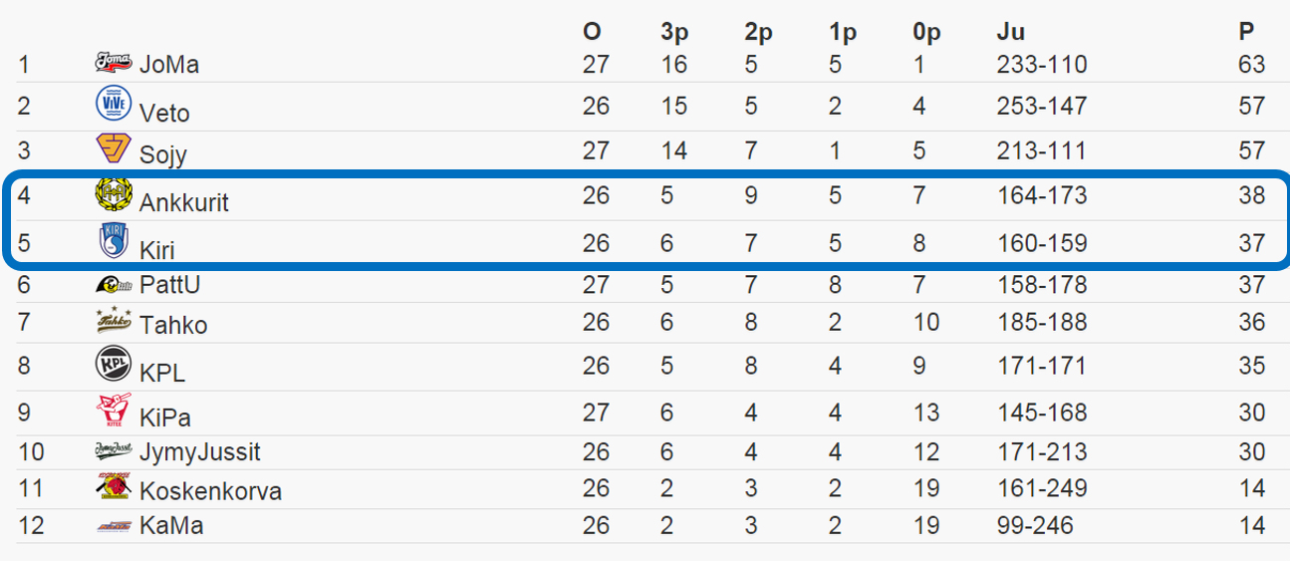The width and height of the screenshot is (1290, 561).
Task: Click the Veto team logo
Action: point(114,105)
